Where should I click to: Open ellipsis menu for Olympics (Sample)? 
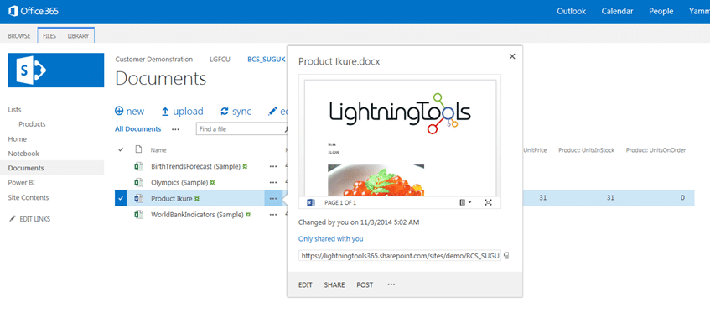[x=273, y=183]
